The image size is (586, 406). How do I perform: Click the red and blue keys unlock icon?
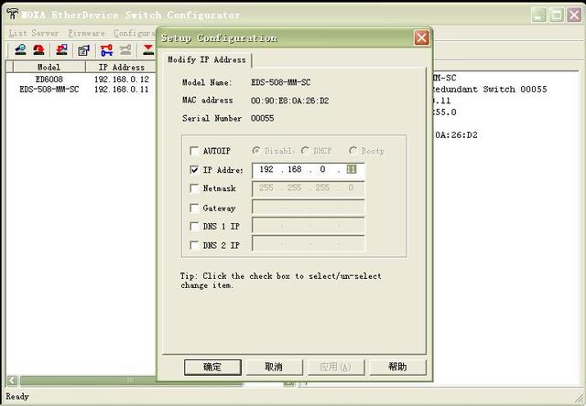point(106,50)
